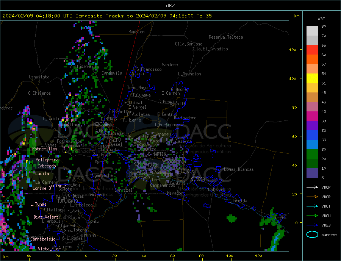Click the Catitas place label
Screen dimensions: 341x261
[216, 190]
